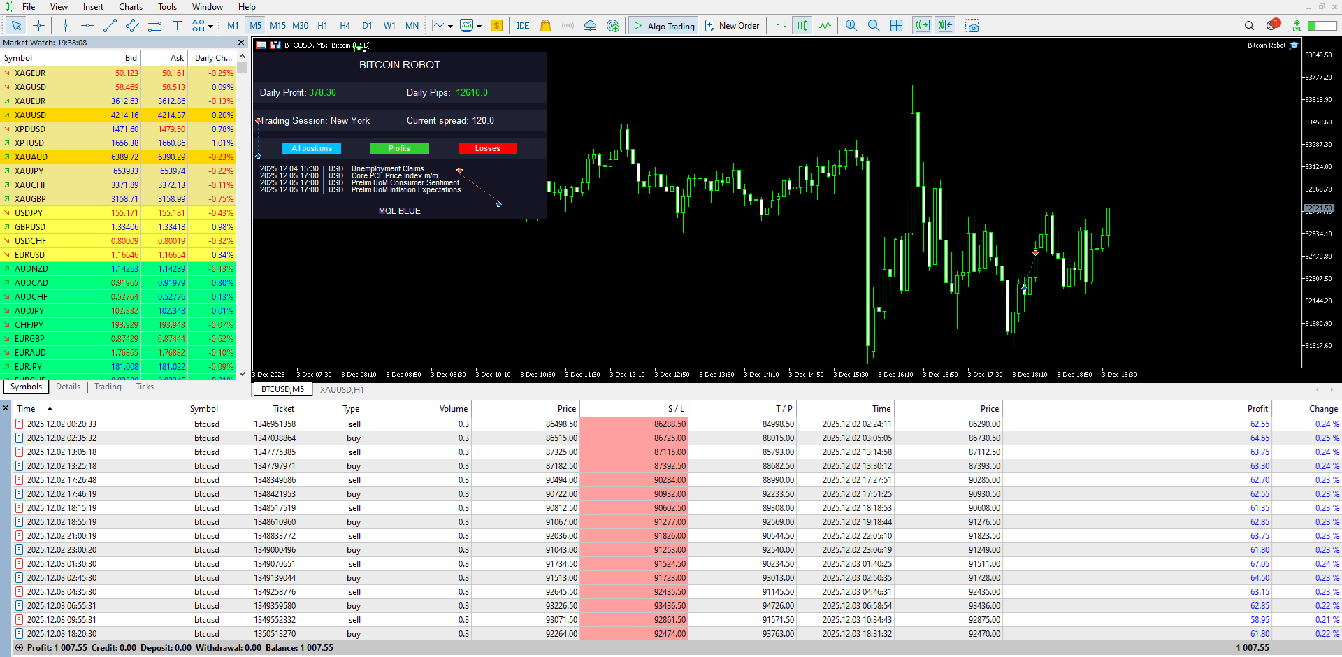Toggle chart auto scroll to end
The image size is (1342, 657).
point(922,26)
